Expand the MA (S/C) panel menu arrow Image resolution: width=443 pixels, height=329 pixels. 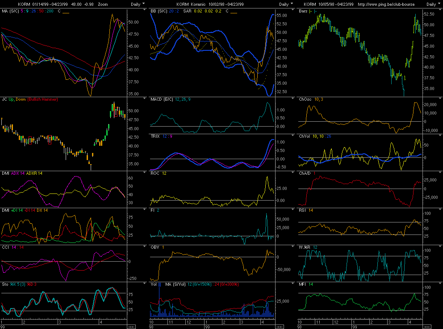(x=145, y=10)
